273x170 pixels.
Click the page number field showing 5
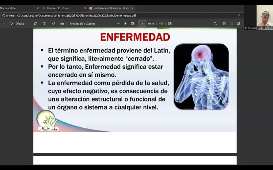pos(142,24)
